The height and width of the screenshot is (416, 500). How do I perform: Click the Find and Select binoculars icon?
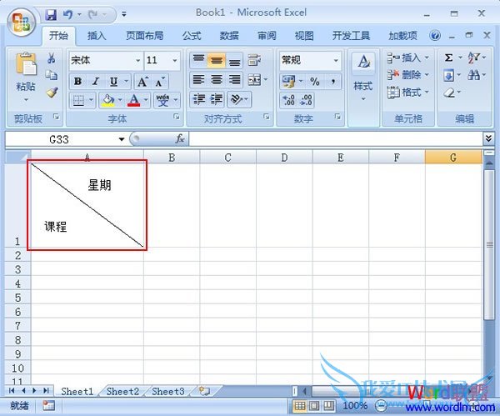(x=474, y=75)
